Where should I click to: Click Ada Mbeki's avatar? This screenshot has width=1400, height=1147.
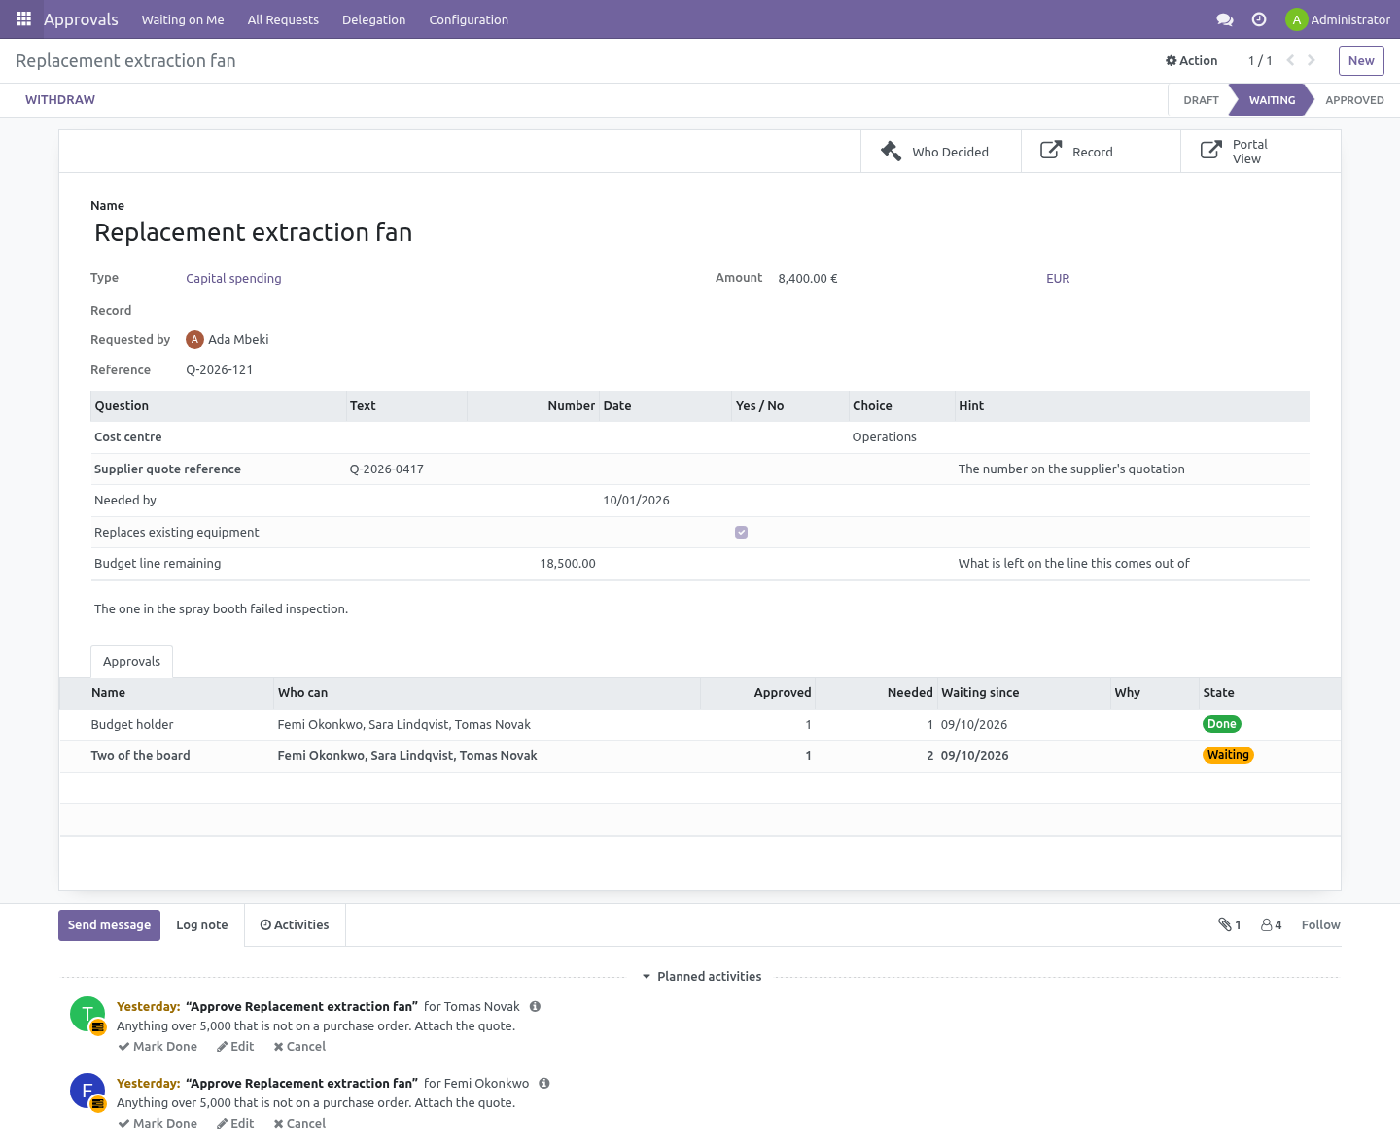194,339
